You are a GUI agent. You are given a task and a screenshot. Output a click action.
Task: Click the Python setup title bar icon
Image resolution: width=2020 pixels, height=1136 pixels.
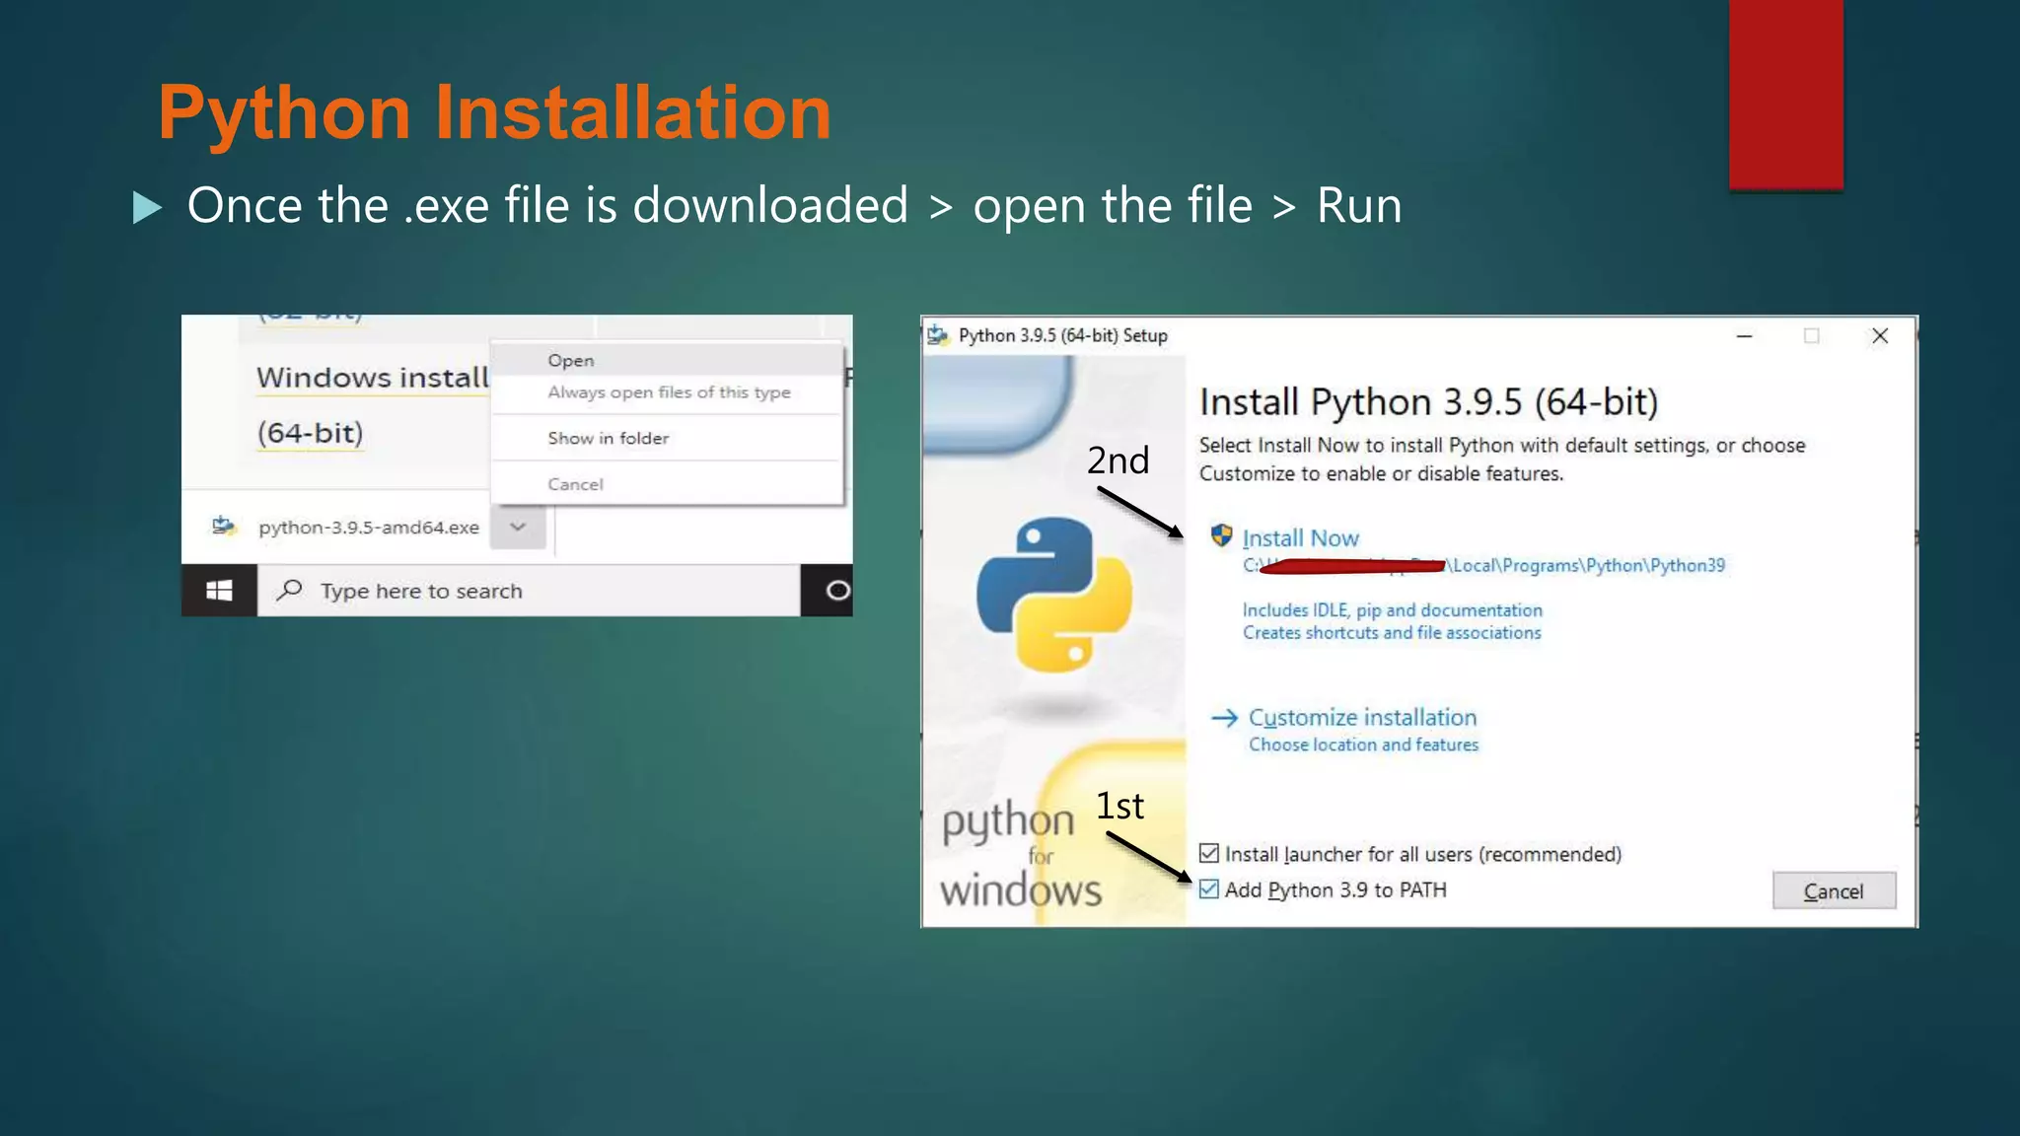938,335
